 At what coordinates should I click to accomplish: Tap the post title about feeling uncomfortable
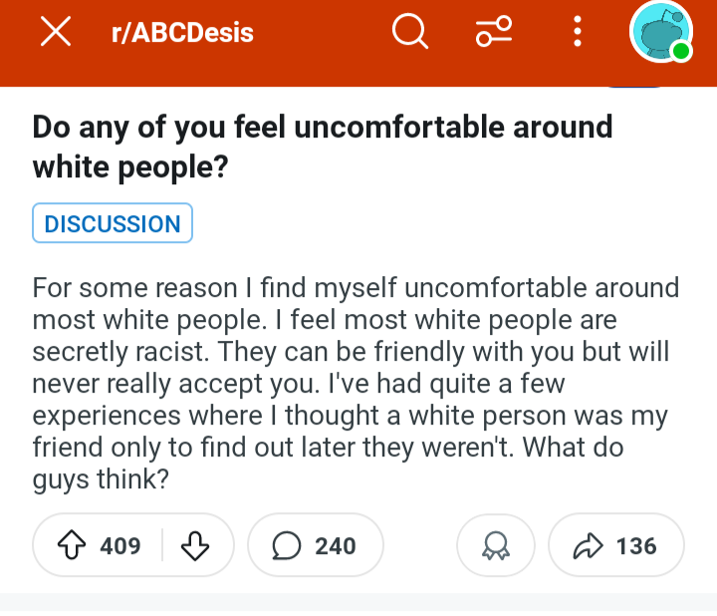(322, 148)
